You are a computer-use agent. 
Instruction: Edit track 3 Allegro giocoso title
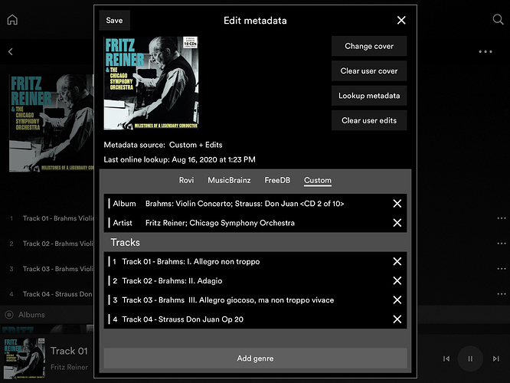coord(227,300)
